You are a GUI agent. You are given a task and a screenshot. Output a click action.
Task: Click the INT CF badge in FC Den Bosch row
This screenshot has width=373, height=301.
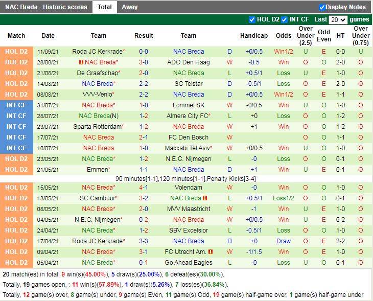click(16, 137)
